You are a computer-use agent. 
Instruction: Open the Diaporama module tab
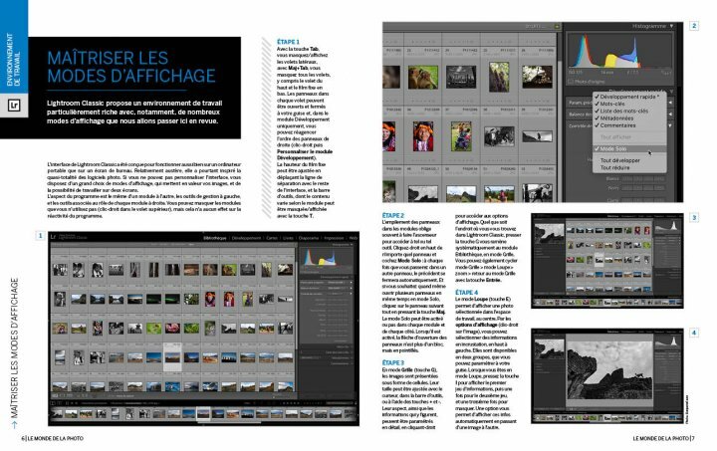pyautogui.click(x=309, y=238)
